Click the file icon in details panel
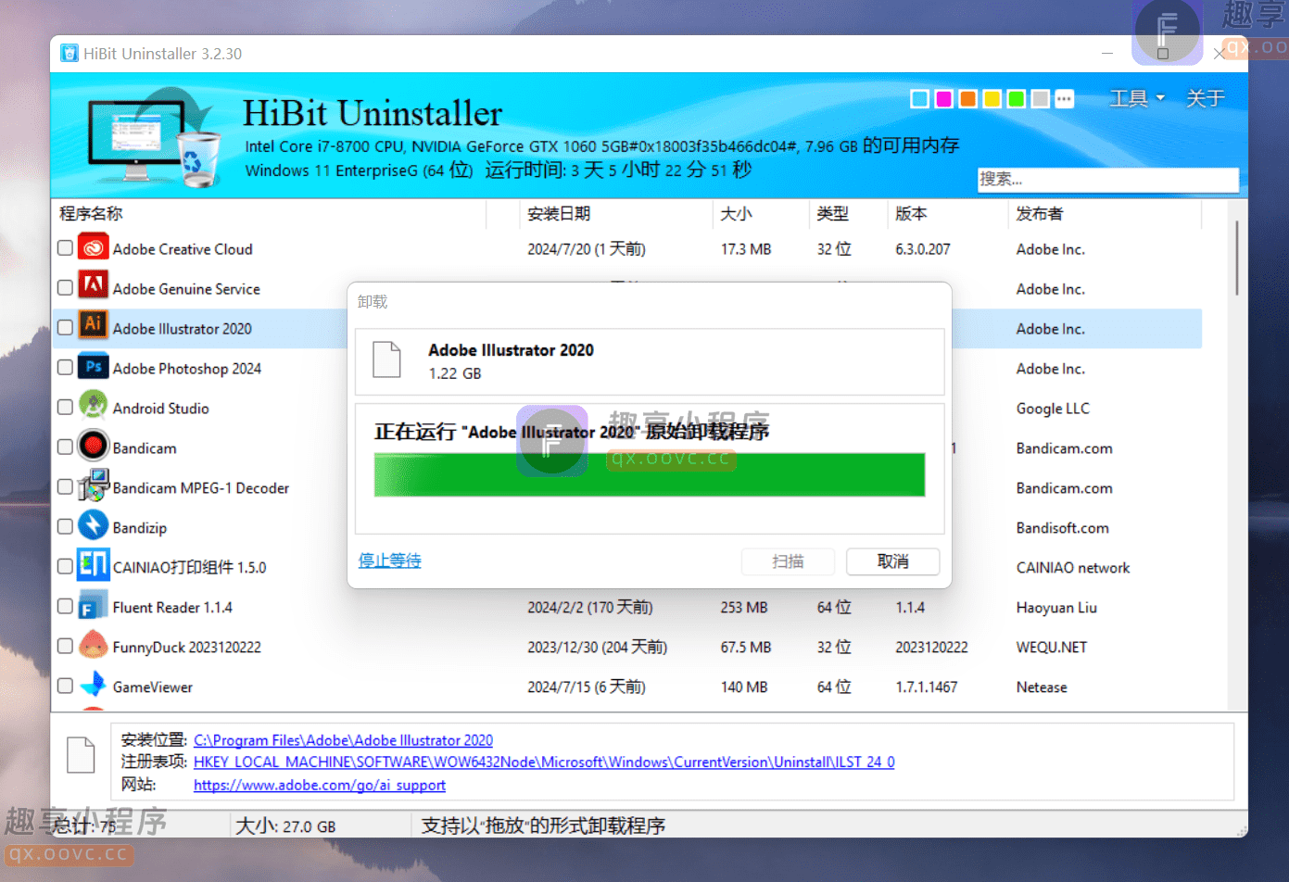The height and width of the screenshot is (882, 1289). pyautogui.click(x=81, y=755)
